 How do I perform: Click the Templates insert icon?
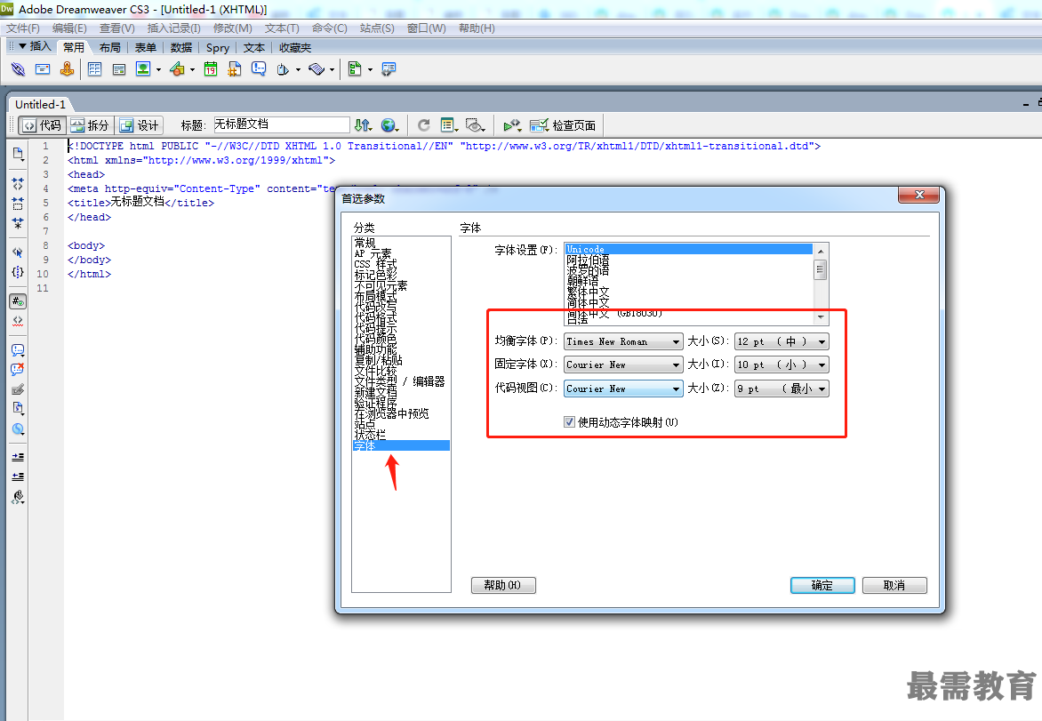coord(355,69)
